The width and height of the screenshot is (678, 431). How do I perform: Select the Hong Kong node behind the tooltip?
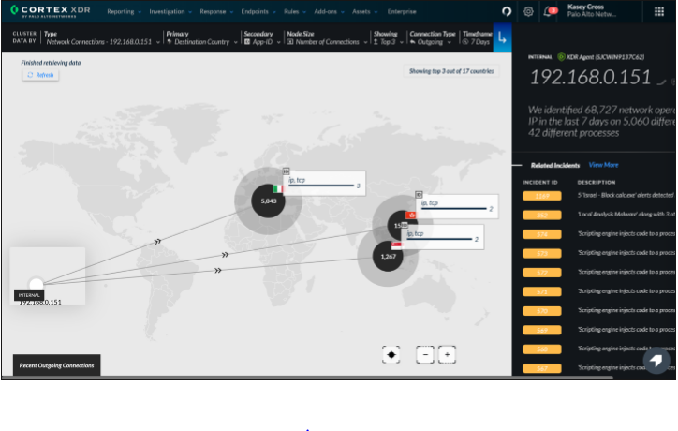394,225
